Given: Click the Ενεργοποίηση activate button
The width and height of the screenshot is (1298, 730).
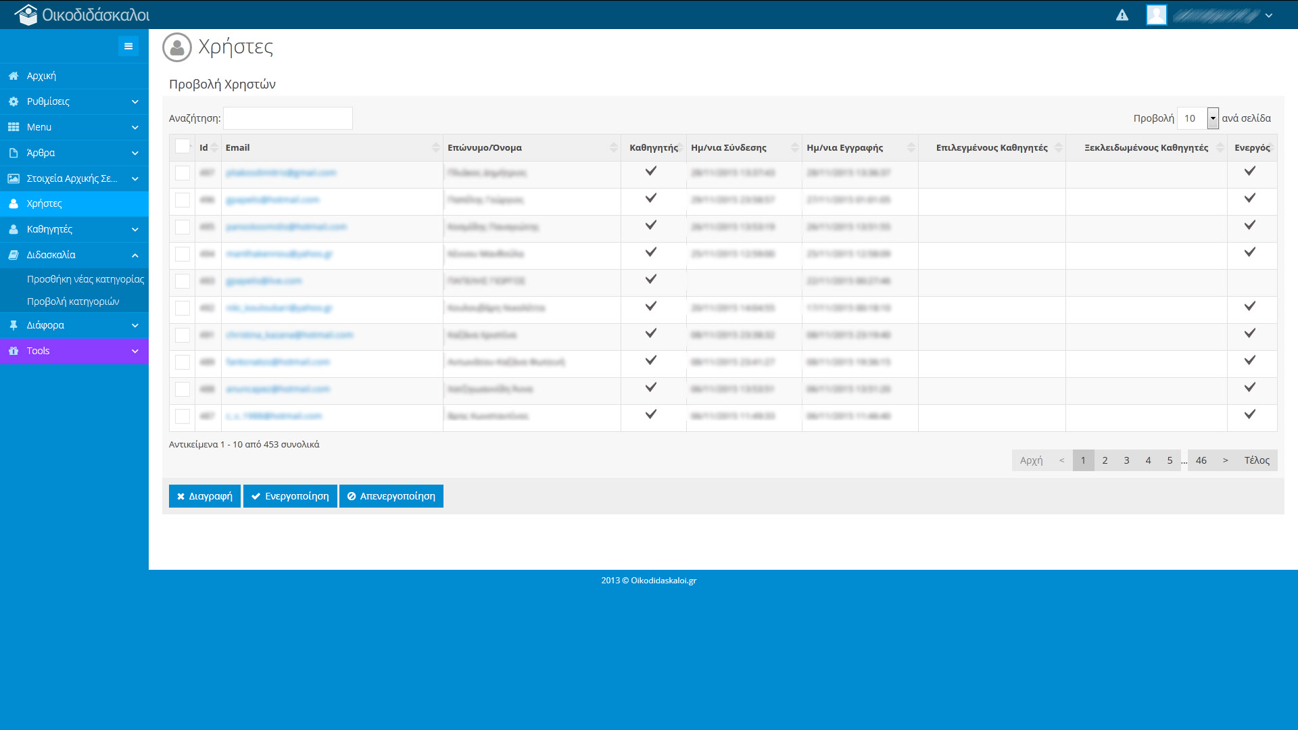Looking at the screenshot, I should 290,496.
